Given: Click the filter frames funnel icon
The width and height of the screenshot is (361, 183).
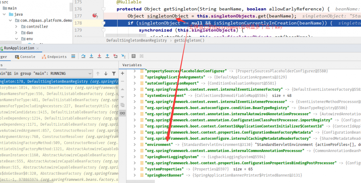Looking at the screenshot, I should [x=114, y=73].
